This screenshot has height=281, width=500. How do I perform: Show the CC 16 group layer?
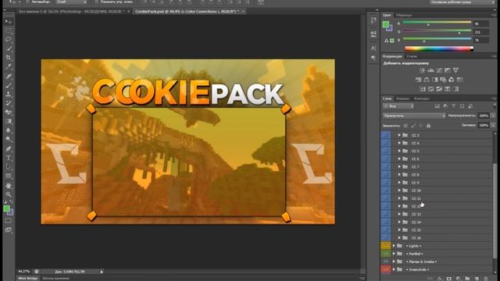pyautogui.click(x=385, y=237)
